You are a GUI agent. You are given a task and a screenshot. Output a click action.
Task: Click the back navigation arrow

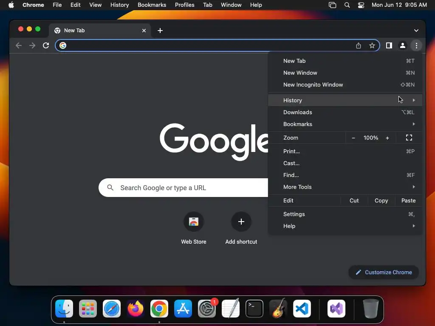coord(19,45)
